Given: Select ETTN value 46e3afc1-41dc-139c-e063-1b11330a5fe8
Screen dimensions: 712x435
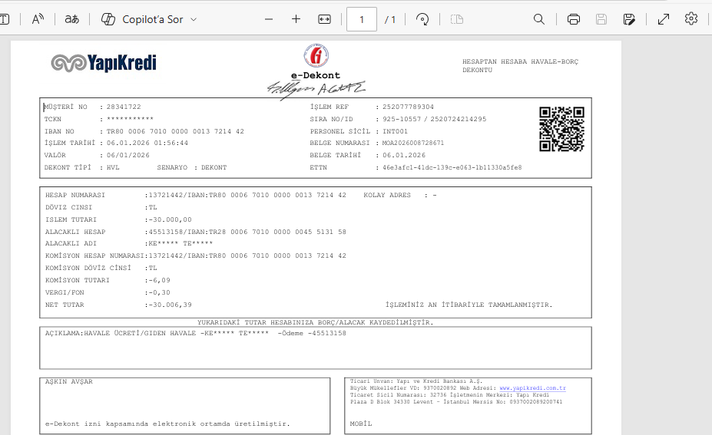Looking at the screenshot, I should (452, 167).
